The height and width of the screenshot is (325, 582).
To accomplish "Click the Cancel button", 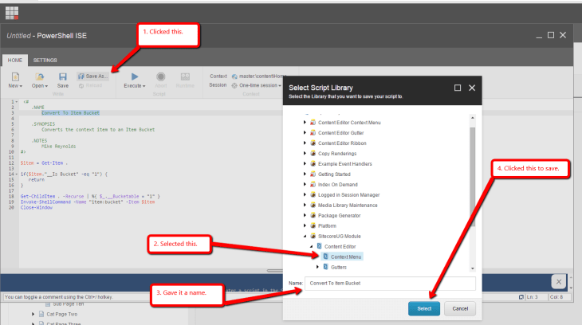I will pyautogui.click(x=460, y=309).
